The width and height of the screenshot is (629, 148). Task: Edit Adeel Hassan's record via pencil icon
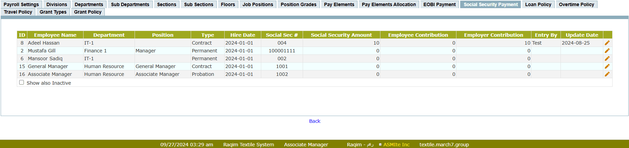pyautogui.click(x=607, y=43)
